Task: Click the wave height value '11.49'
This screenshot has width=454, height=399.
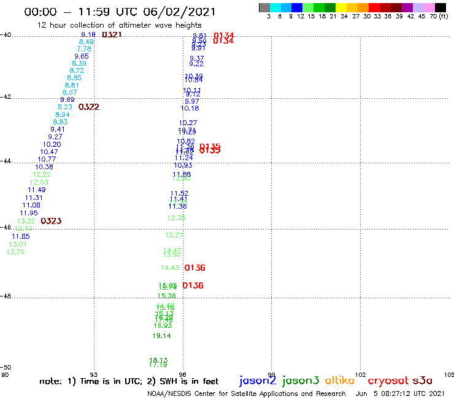Action: (x=37, y=190)
